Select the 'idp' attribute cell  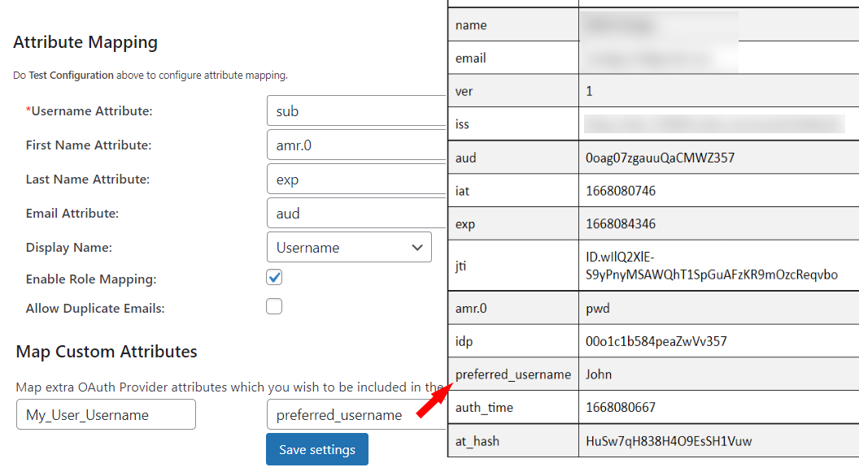[x=513, y=341]
